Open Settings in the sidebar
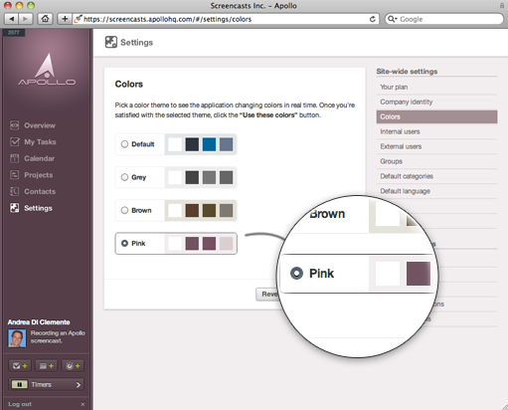 pos(38,208)
